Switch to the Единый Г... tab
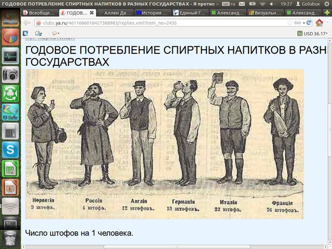 coord(190,13)
